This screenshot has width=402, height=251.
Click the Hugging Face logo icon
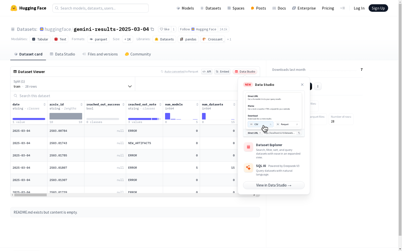click(14, 8)
